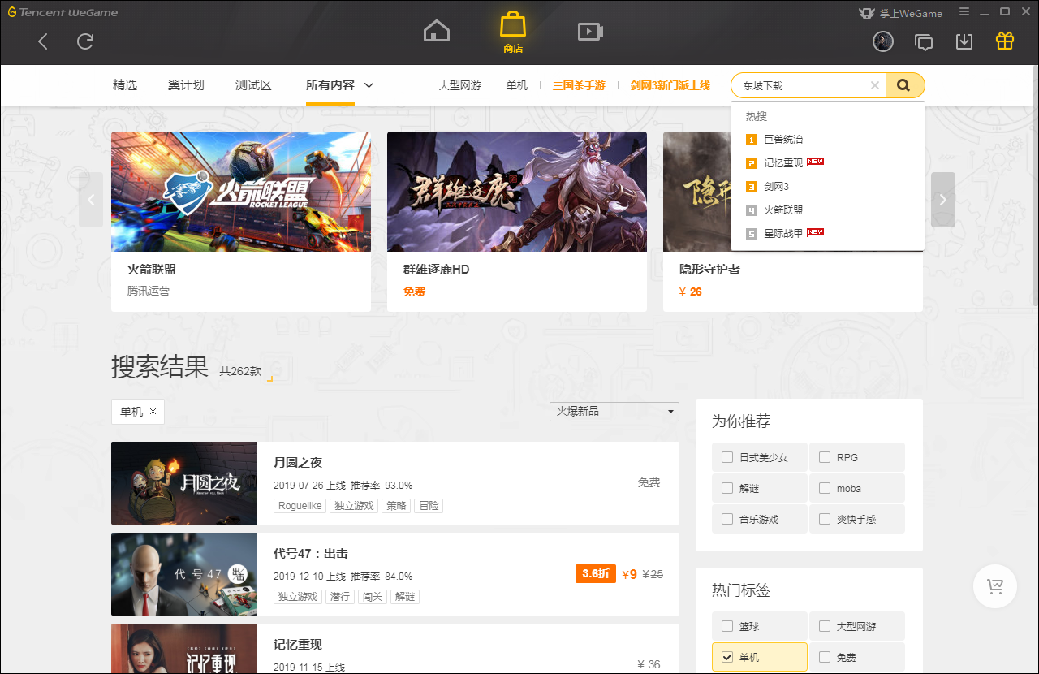Open the 三国杀手游 promo link
Viewport: 1039px width, 674px height.
579,85
